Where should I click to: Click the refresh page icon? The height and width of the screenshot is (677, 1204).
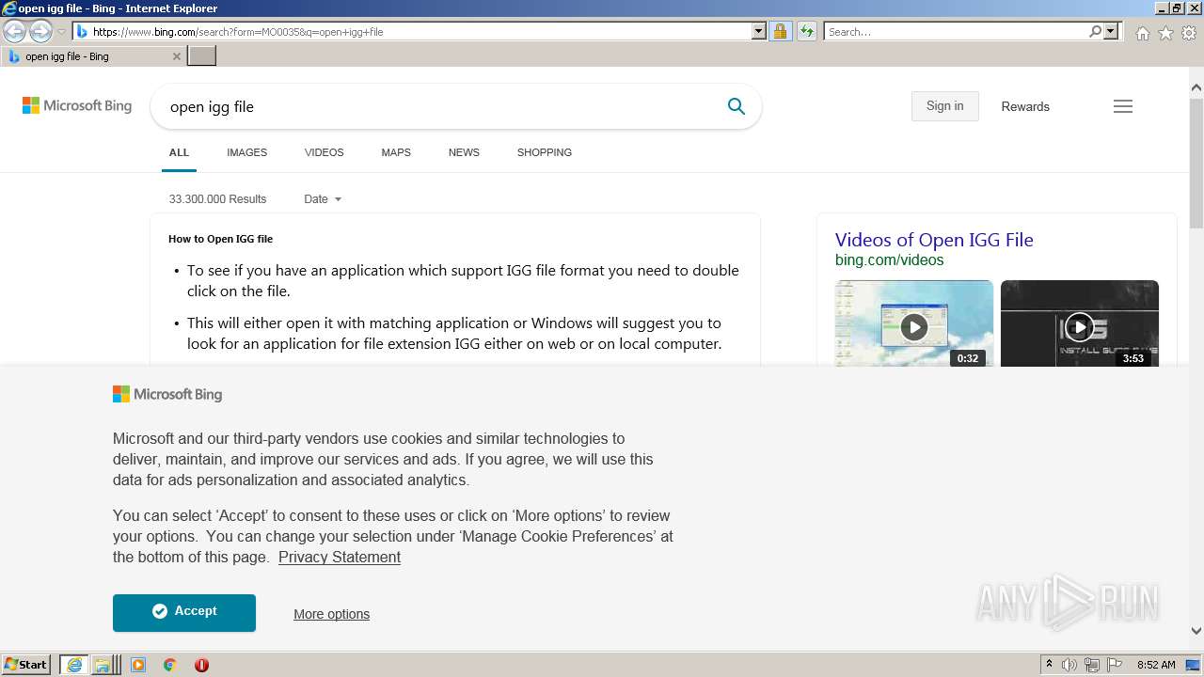[806, 32]
